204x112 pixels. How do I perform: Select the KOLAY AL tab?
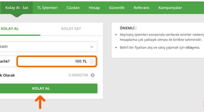(x=10, y=29)
